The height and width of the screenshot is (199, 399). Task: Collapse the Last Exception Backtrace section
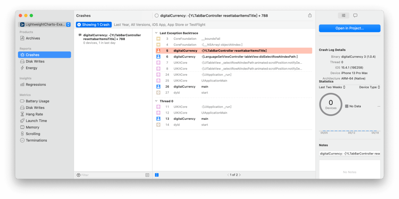point(156,33)
